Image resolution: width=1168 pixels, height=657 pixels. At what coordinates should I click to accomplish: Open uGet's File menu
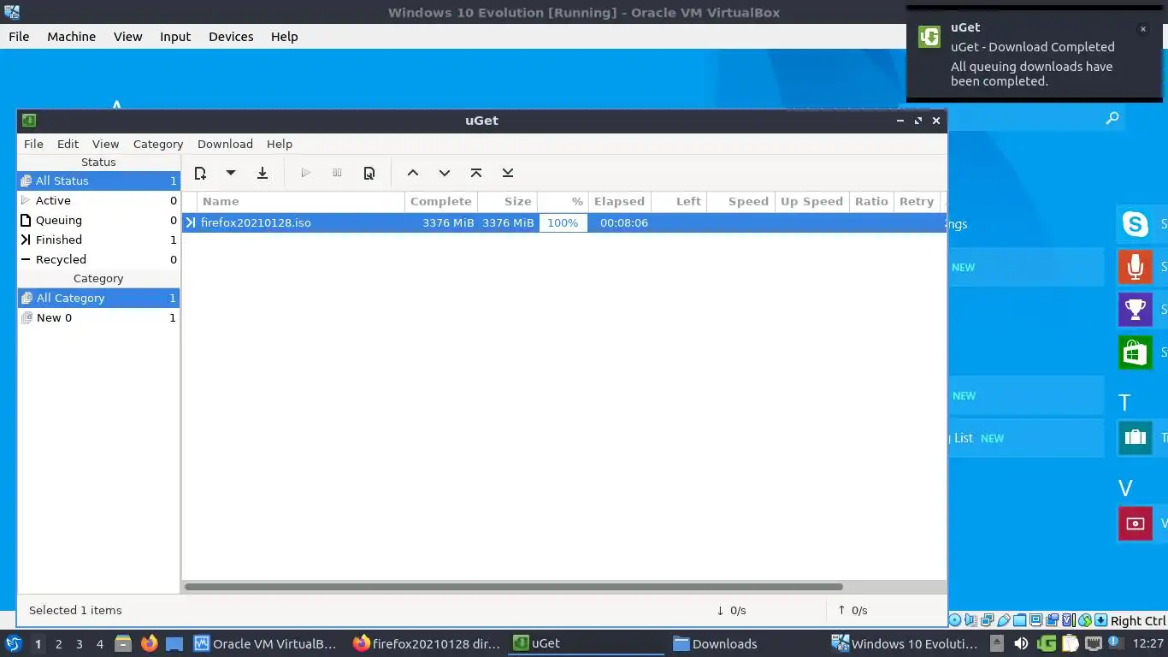(x=33, y=144)
